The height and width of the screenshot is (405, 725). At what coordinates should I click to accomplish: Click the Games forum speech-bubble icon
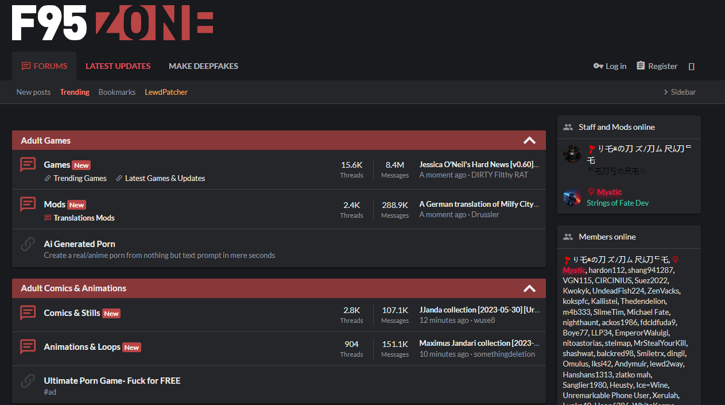[x=28, y=165]
